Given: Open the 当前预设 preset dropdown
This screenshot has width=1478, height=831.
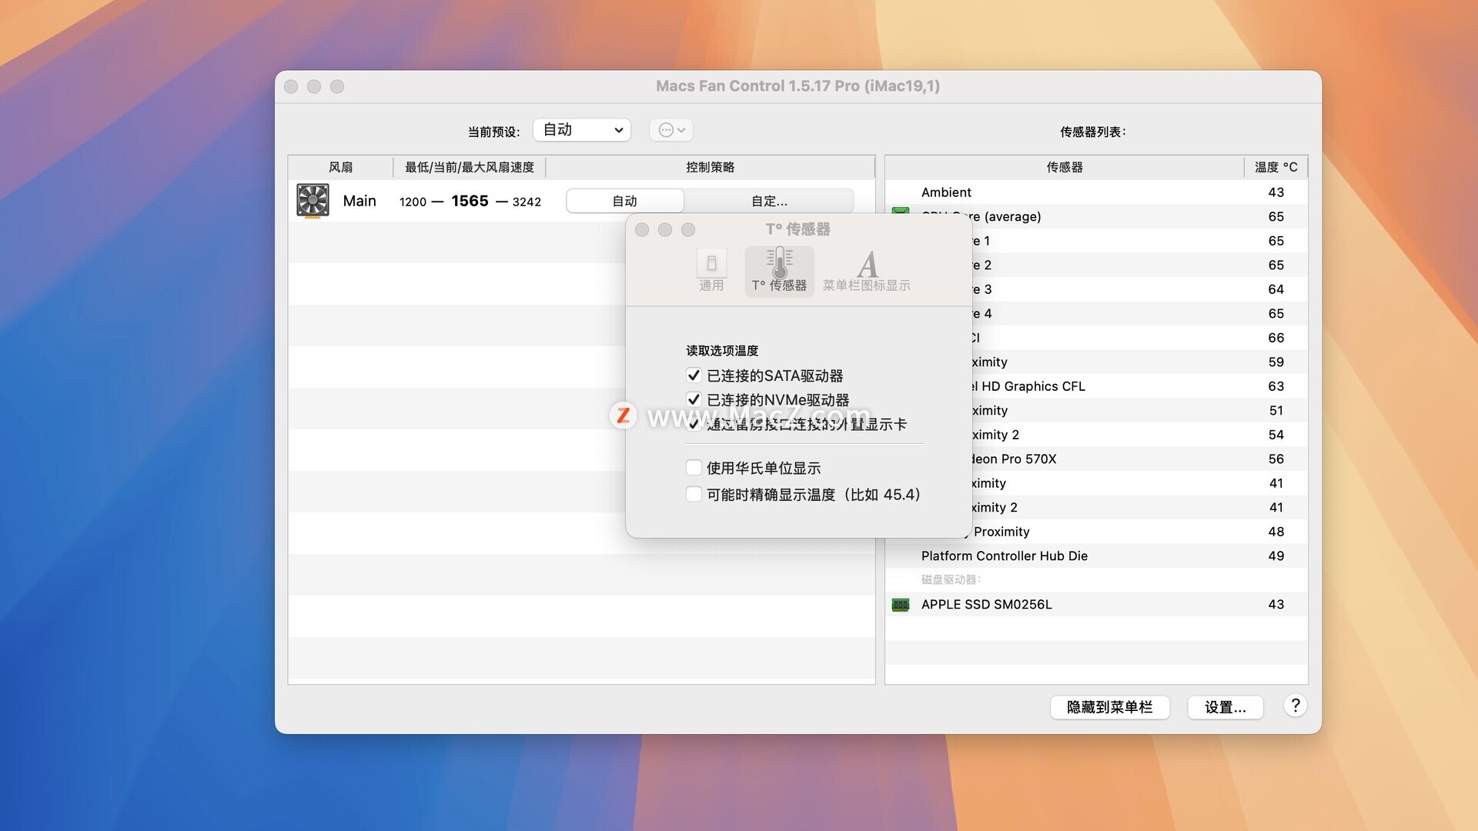Looking at the screenshot, I should click(x=582, y=130).
